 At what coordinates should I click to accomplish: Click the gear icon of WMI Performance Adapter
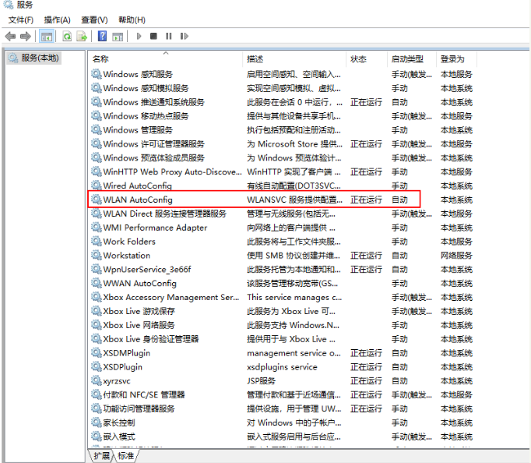point(97,227)
